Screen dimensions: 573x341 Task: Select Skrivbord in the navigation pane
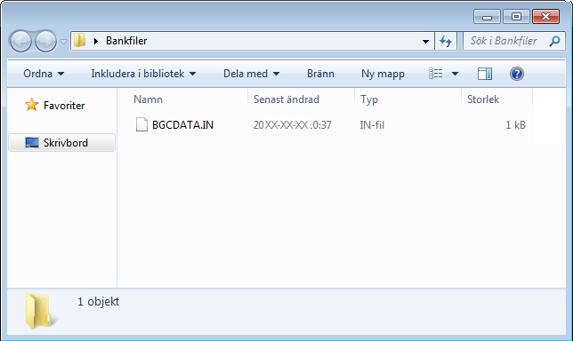tap(61, 143)
